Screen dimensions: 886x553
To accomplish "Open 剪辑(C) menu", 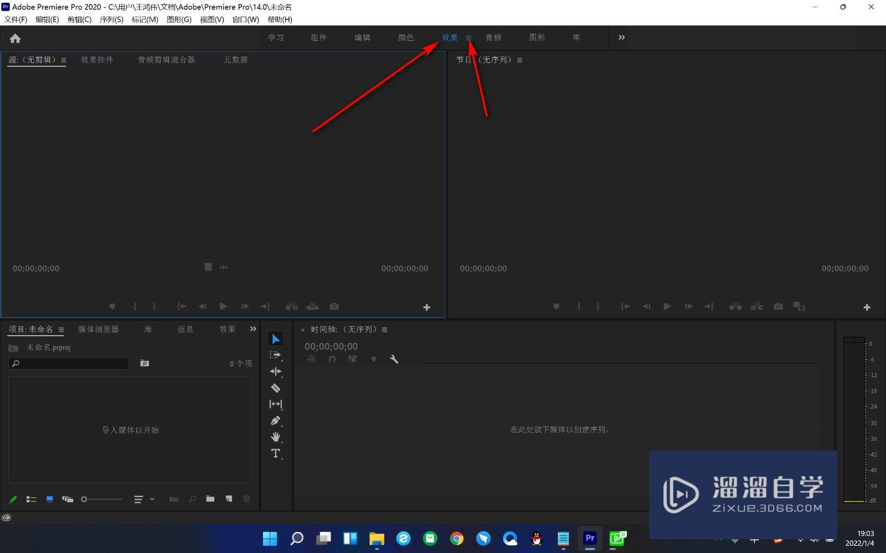I will (80, 19).
